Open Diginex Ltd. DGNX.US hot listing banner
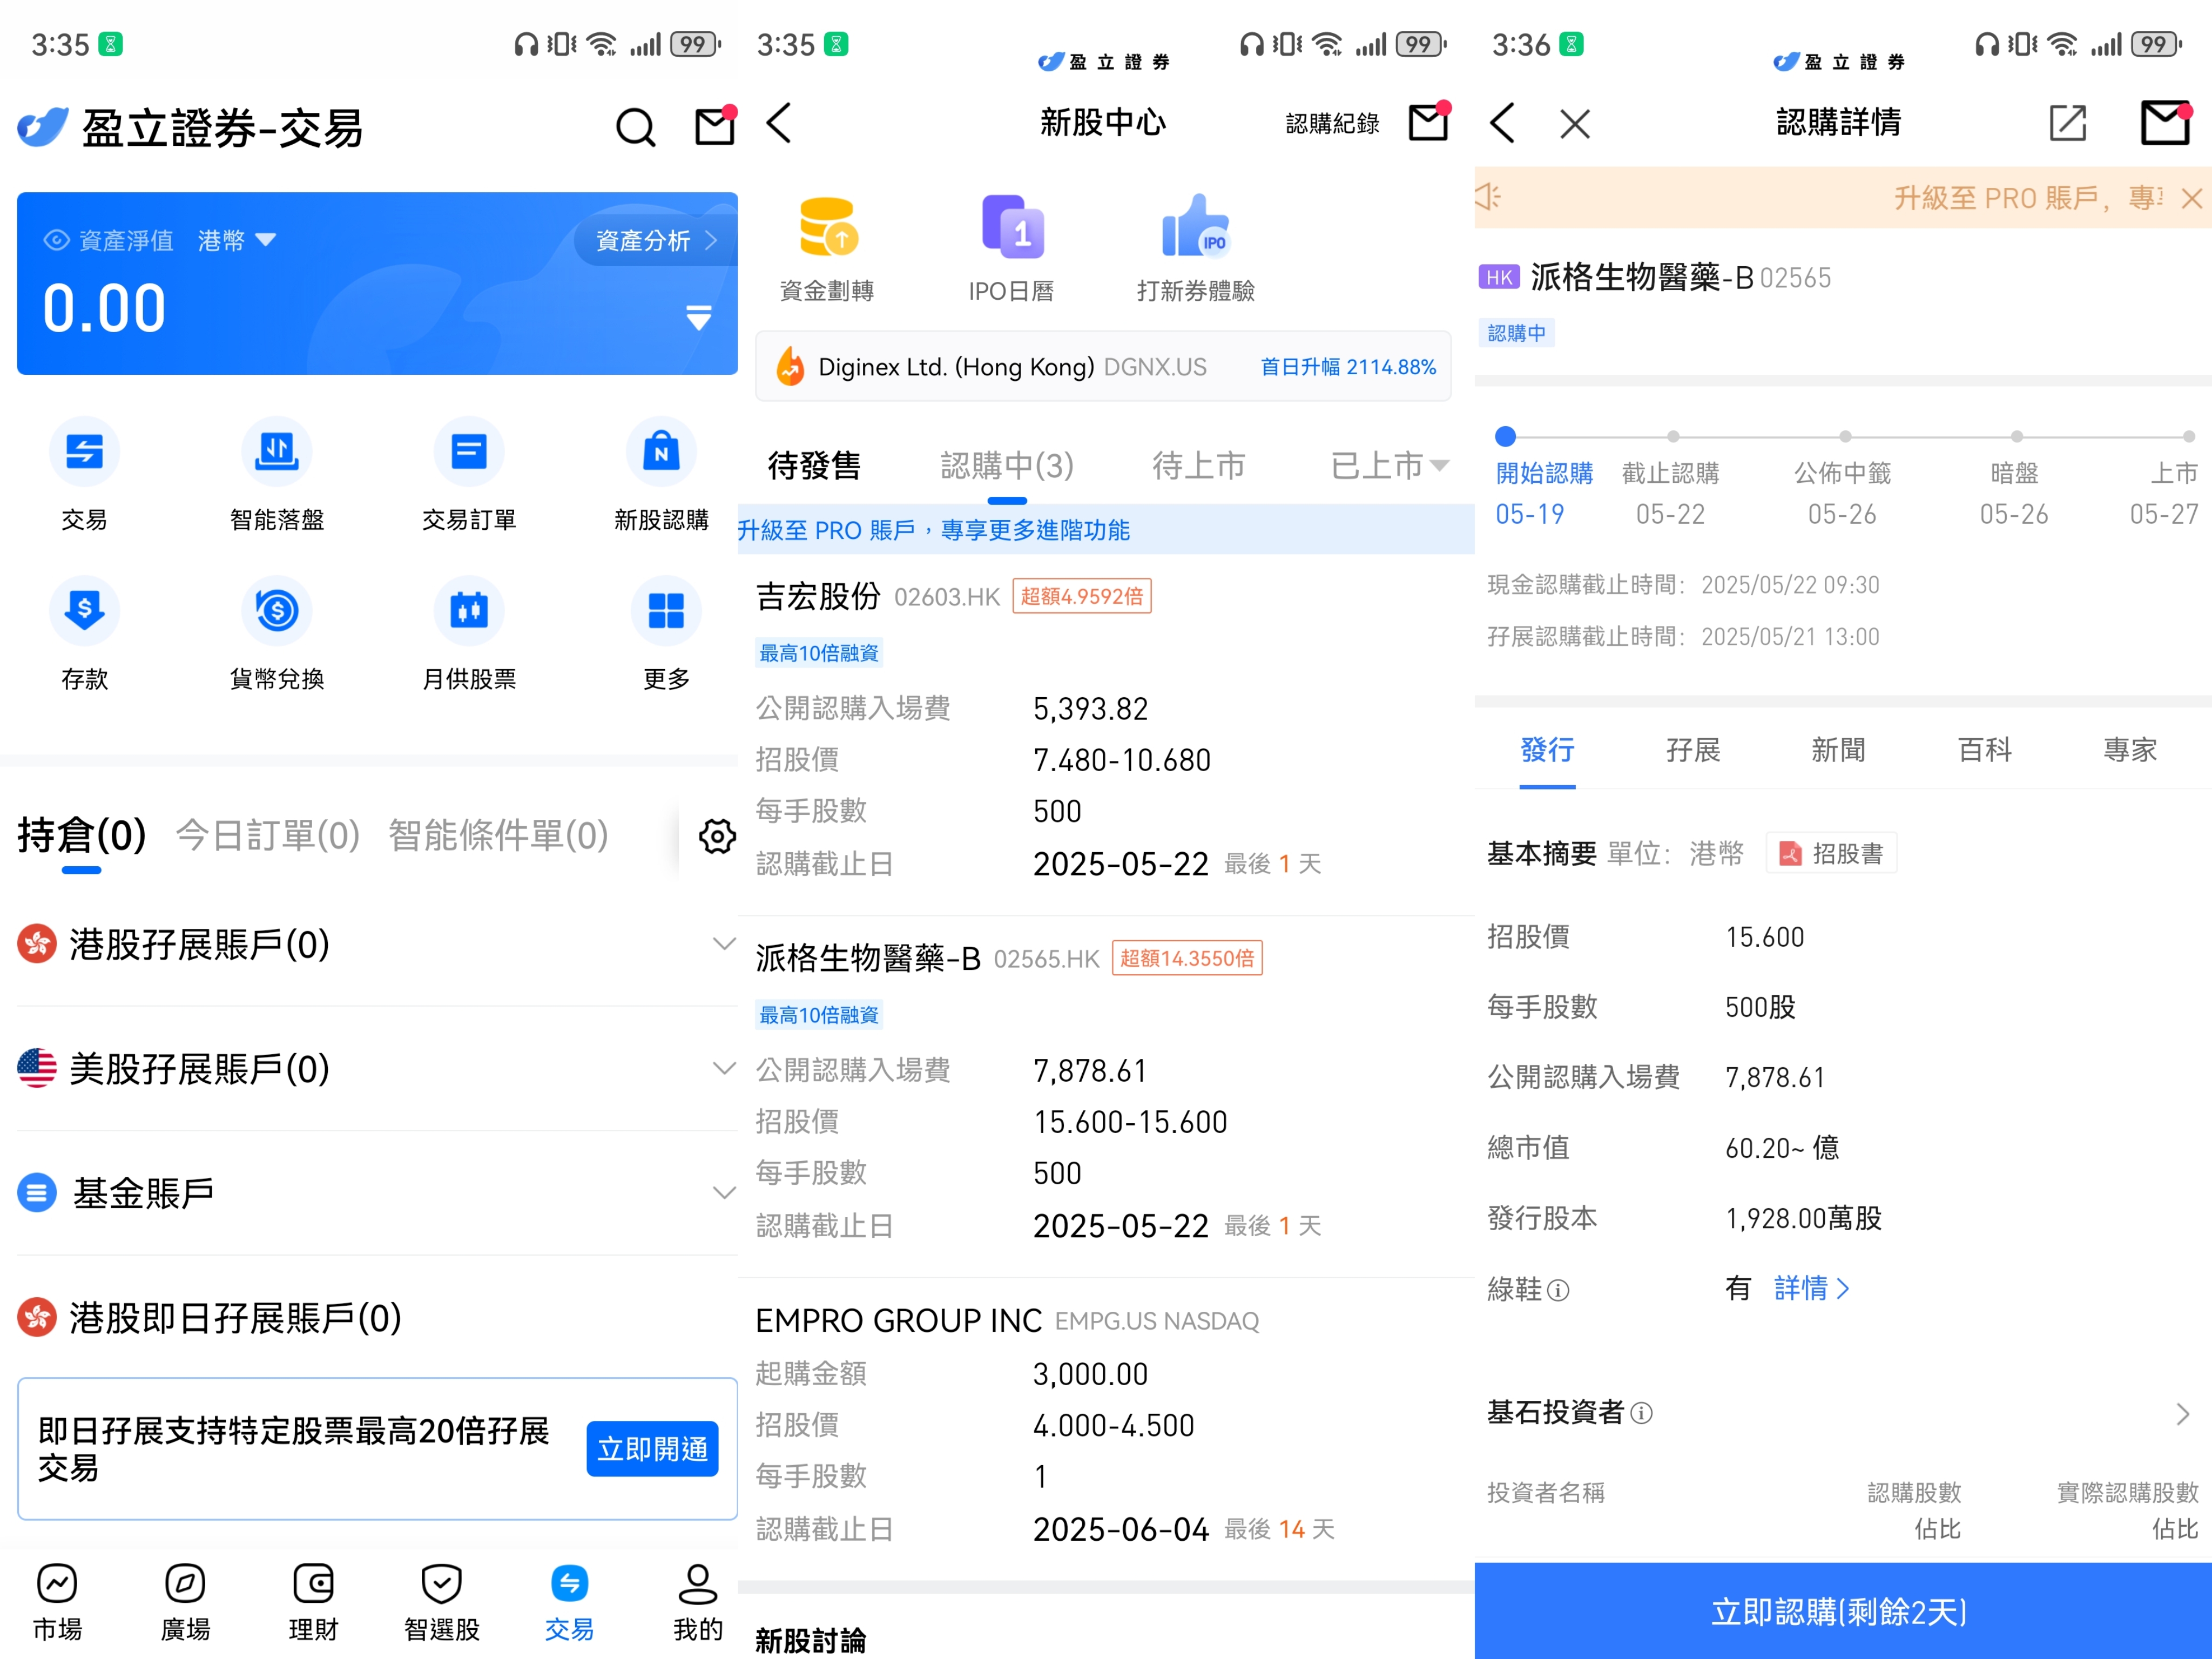2212x1659 pixels. point(1104,367)
